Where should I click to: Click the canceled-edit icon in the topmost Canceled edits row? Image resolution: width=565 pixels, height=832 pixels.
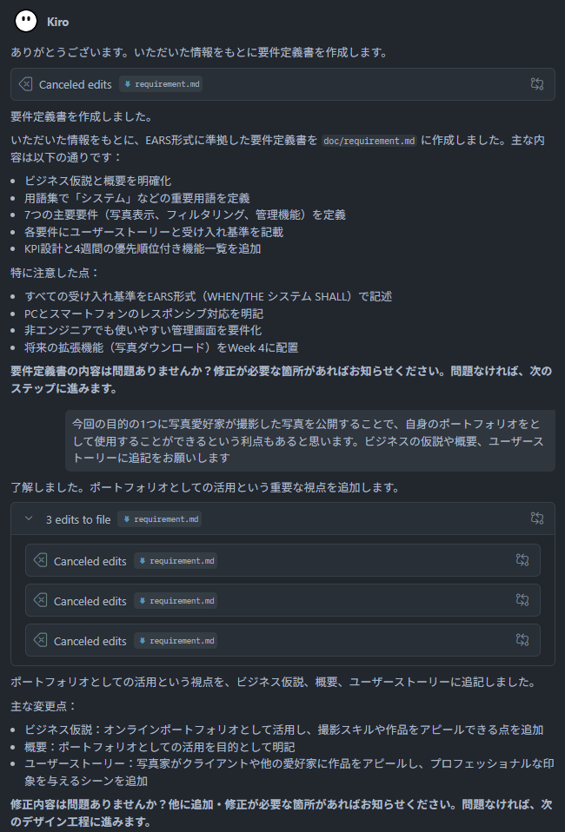click(25, 84)
